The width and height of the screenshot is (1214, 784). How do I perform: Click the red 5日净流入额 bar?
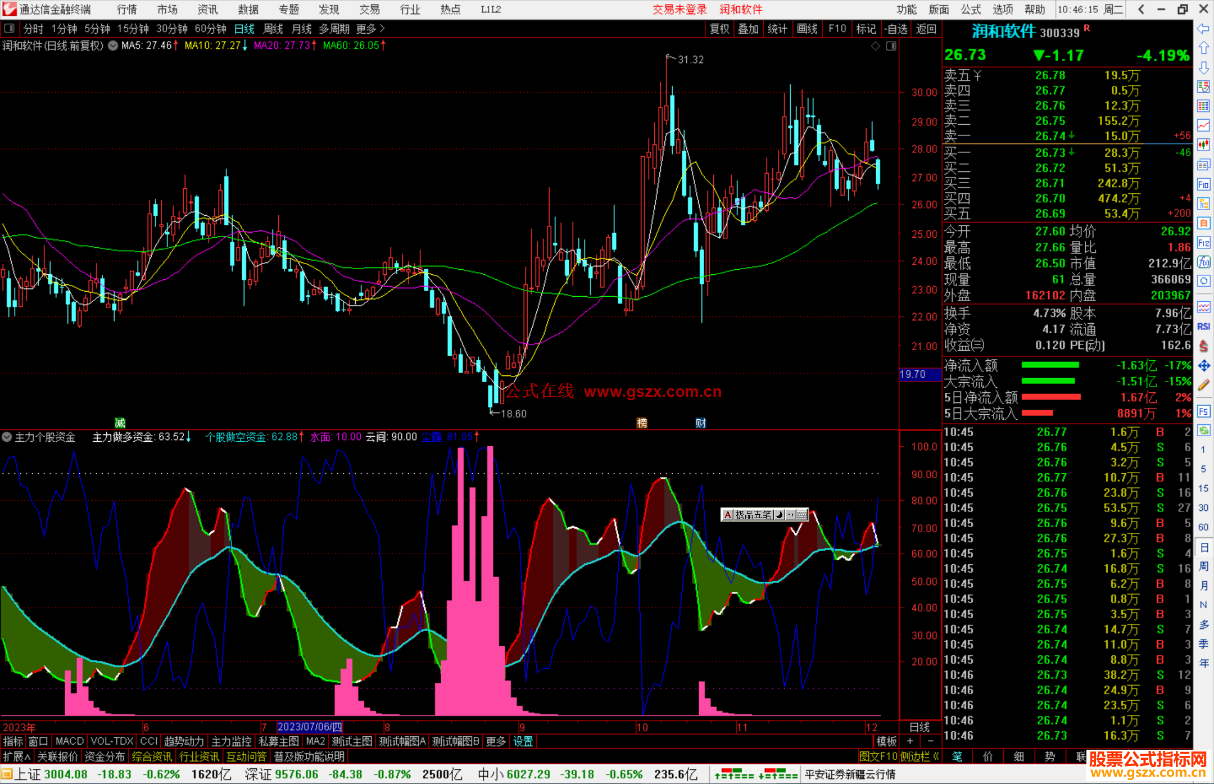1050,397
